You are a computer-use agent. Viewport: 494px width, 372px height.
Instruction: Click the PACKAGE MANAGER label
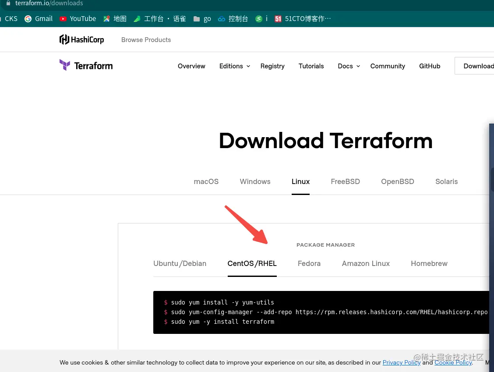(325, 245)
